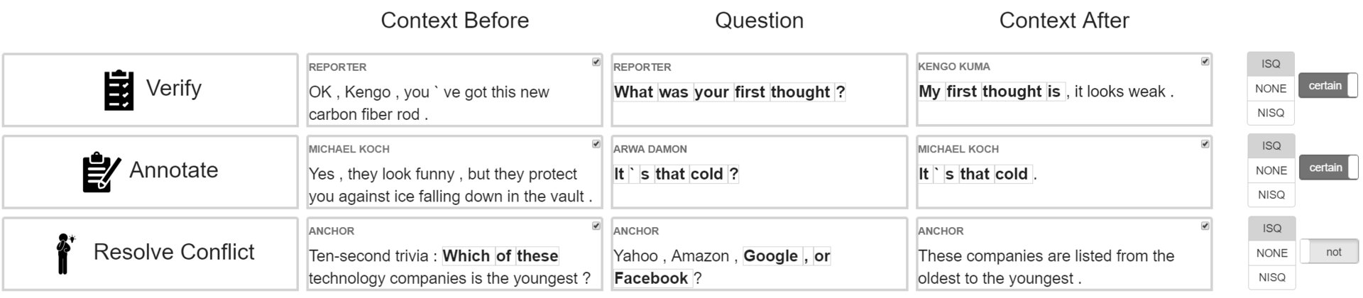The width and height of the screenshot is (1363, 298).
Task: Toggle checkbox on ANCHOR context before box
Action: tap(596, 226)
